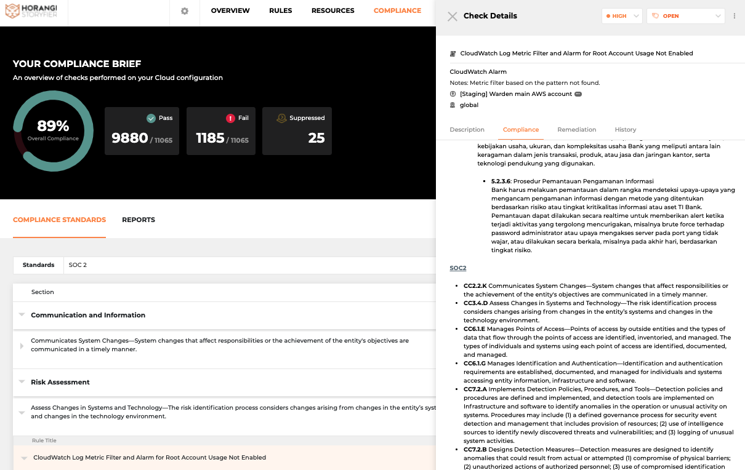
Task: Open settings with the gear icon
Action: point(184,11)
